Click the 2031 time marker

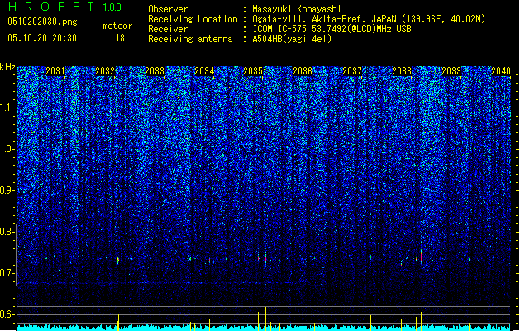[x=55, y=71]
